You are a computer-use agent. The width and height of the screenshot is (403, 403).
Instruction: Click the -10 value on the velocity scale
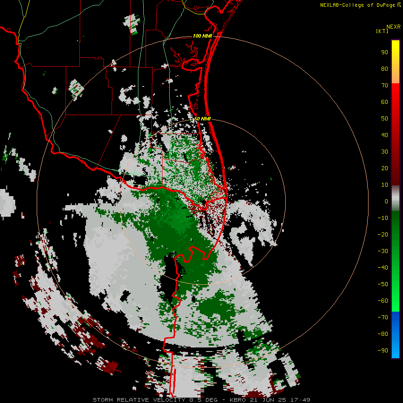tap(383, 218)
